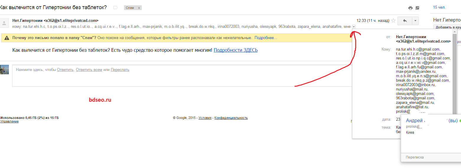461x168 pixels.
Task: Remove the Спам label via its x
Action: [x=139, y=8]
